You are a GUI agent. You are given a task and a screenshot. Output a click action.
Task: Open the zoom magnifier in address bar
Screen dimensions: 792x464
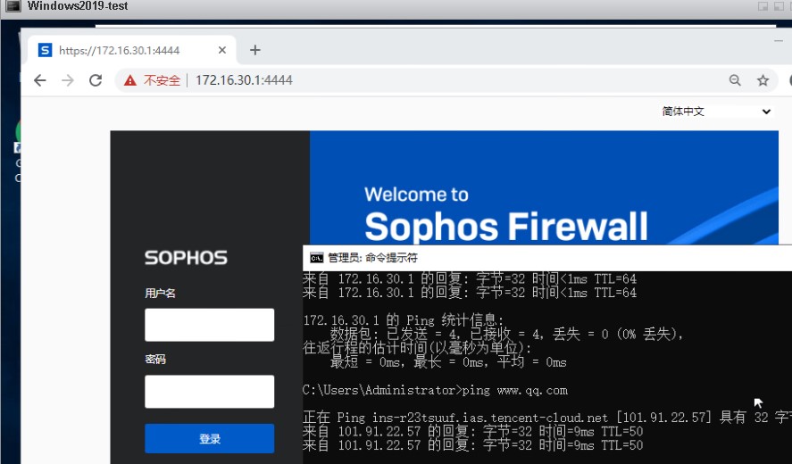click(735, 80)
